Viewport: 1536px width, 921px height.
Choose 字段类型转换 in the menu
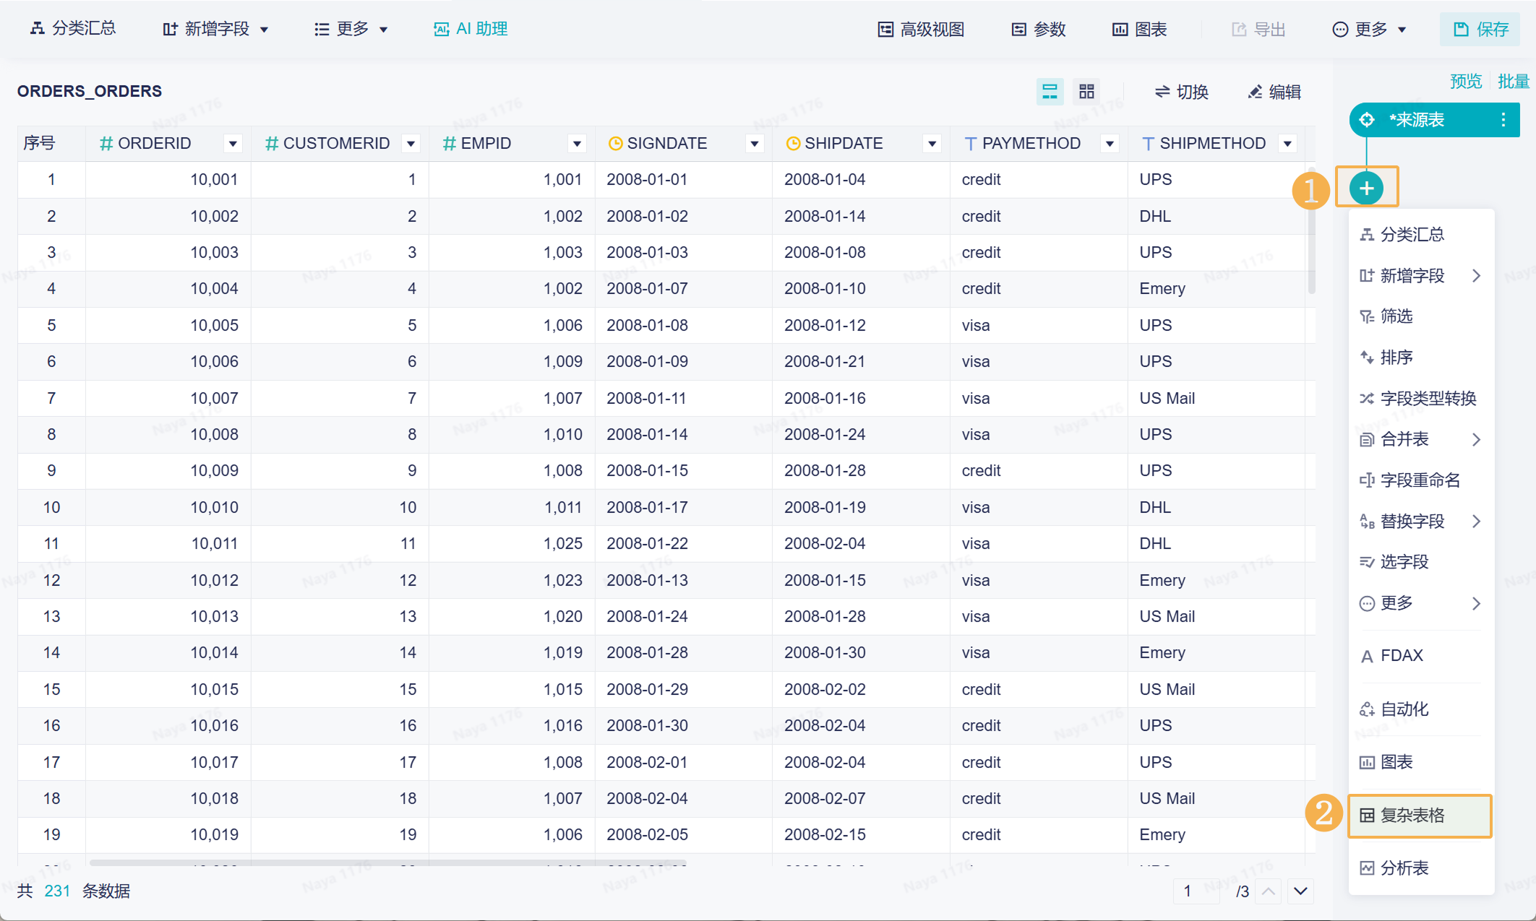(1421, 399)
